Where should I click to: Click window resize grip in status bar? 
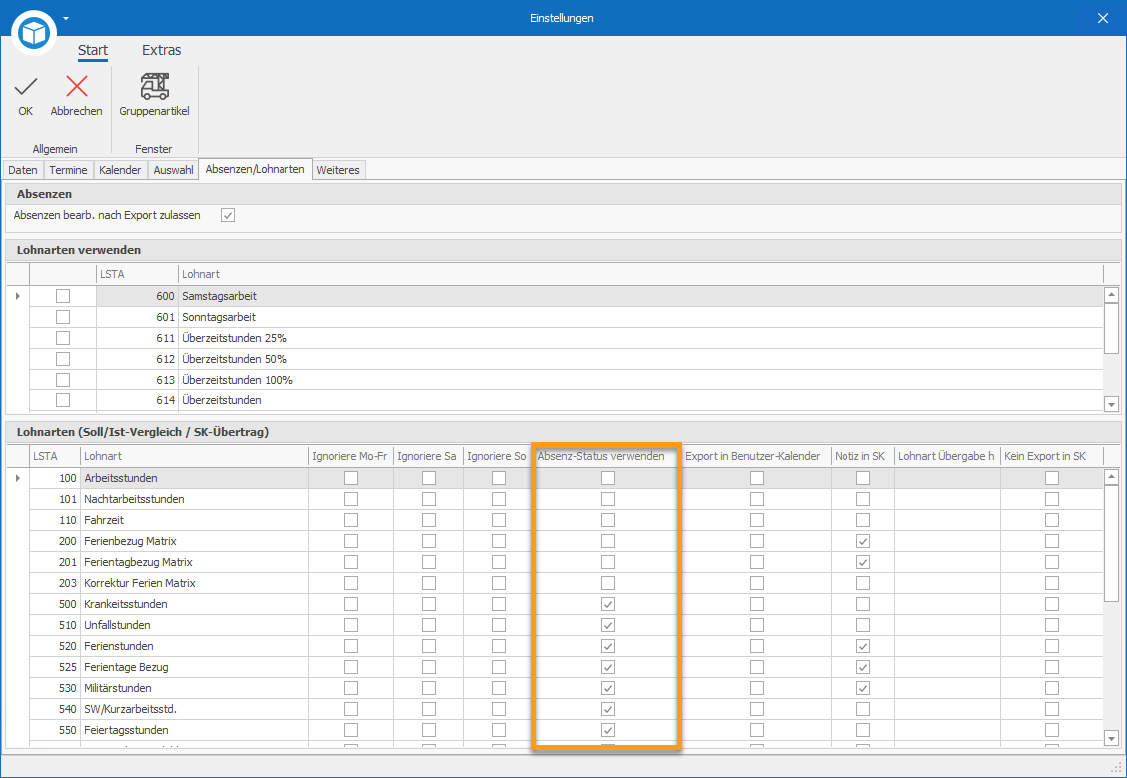click(x=1115, y=766)
